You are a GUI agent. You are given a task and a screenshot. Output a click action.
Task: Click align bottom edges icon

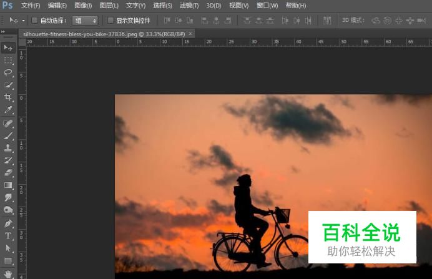[x=190, y=21]
